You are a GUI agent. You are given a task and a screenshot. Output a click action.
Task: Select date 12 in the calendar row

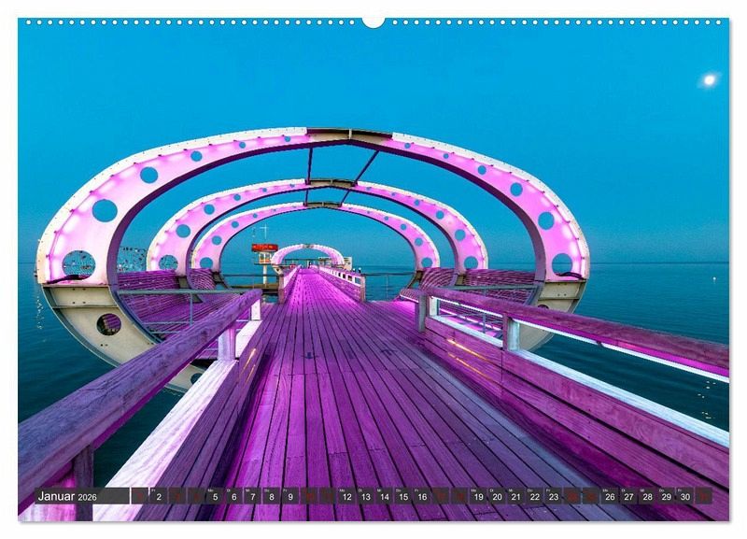pyautogui.click(x=346, y=496)
